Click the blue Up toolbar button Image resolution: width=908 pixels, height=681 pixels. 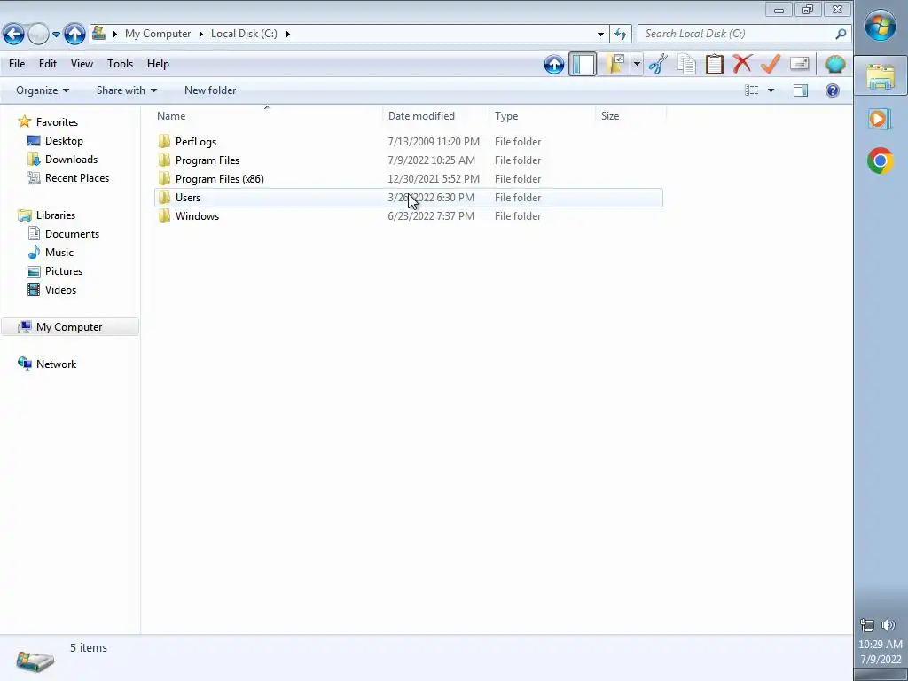554,64
